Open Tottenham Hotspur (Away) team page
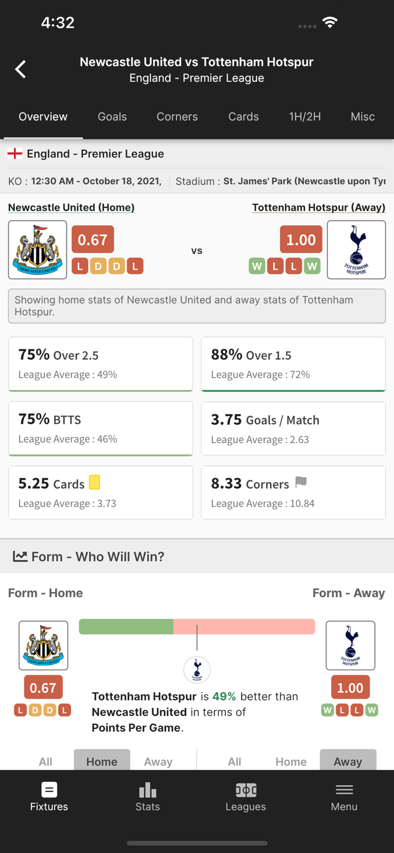 (x=318, y=207)
